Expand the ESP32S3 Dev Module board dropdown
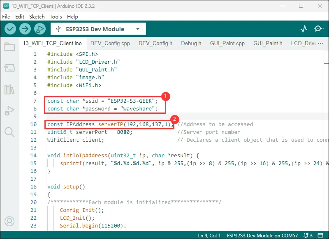 [98, 29]
